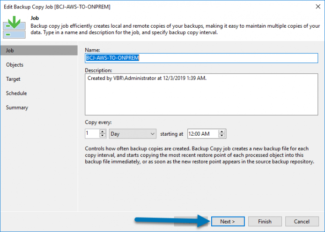The image size is (325, 232).
Task: Click the Previous button behind the arrow
Action: pos(191,221)
